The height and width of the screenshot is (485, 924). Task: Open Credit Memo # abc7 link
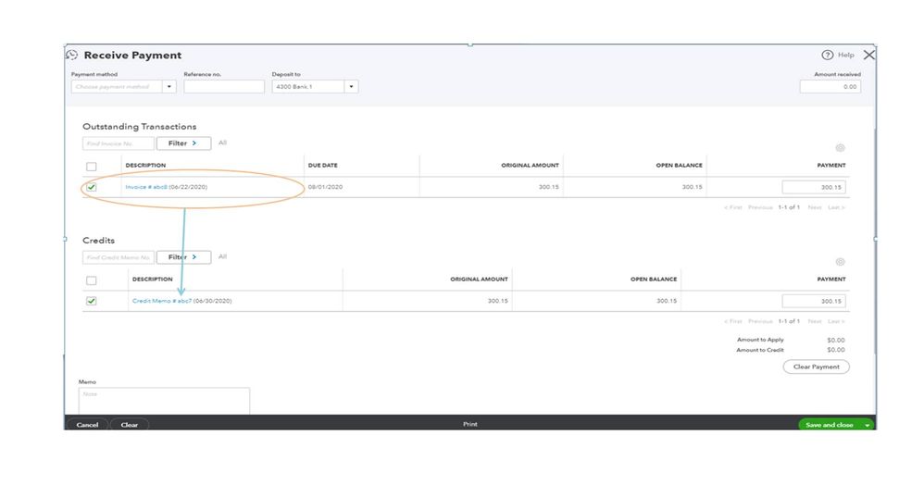(162, 301)
